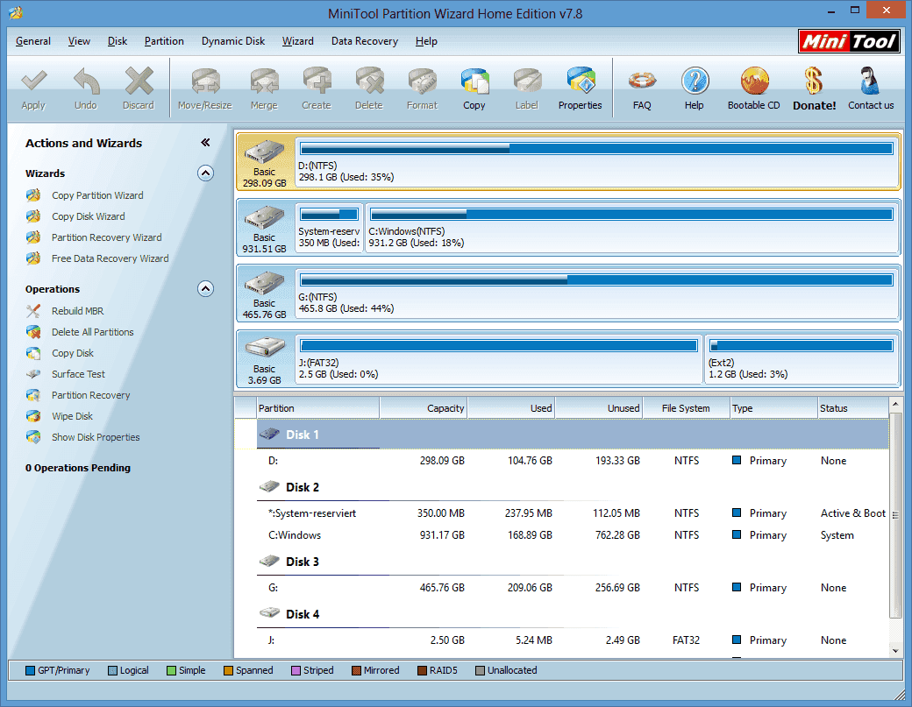The width and height of the screenshot is (912, 707).
Task: Click the partition list scroll up arrow
Action: click(x=895, y=404)
